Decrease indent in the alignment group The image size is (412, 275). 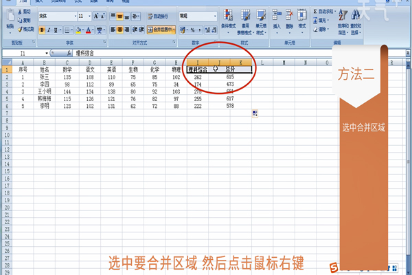click(135, 30)
